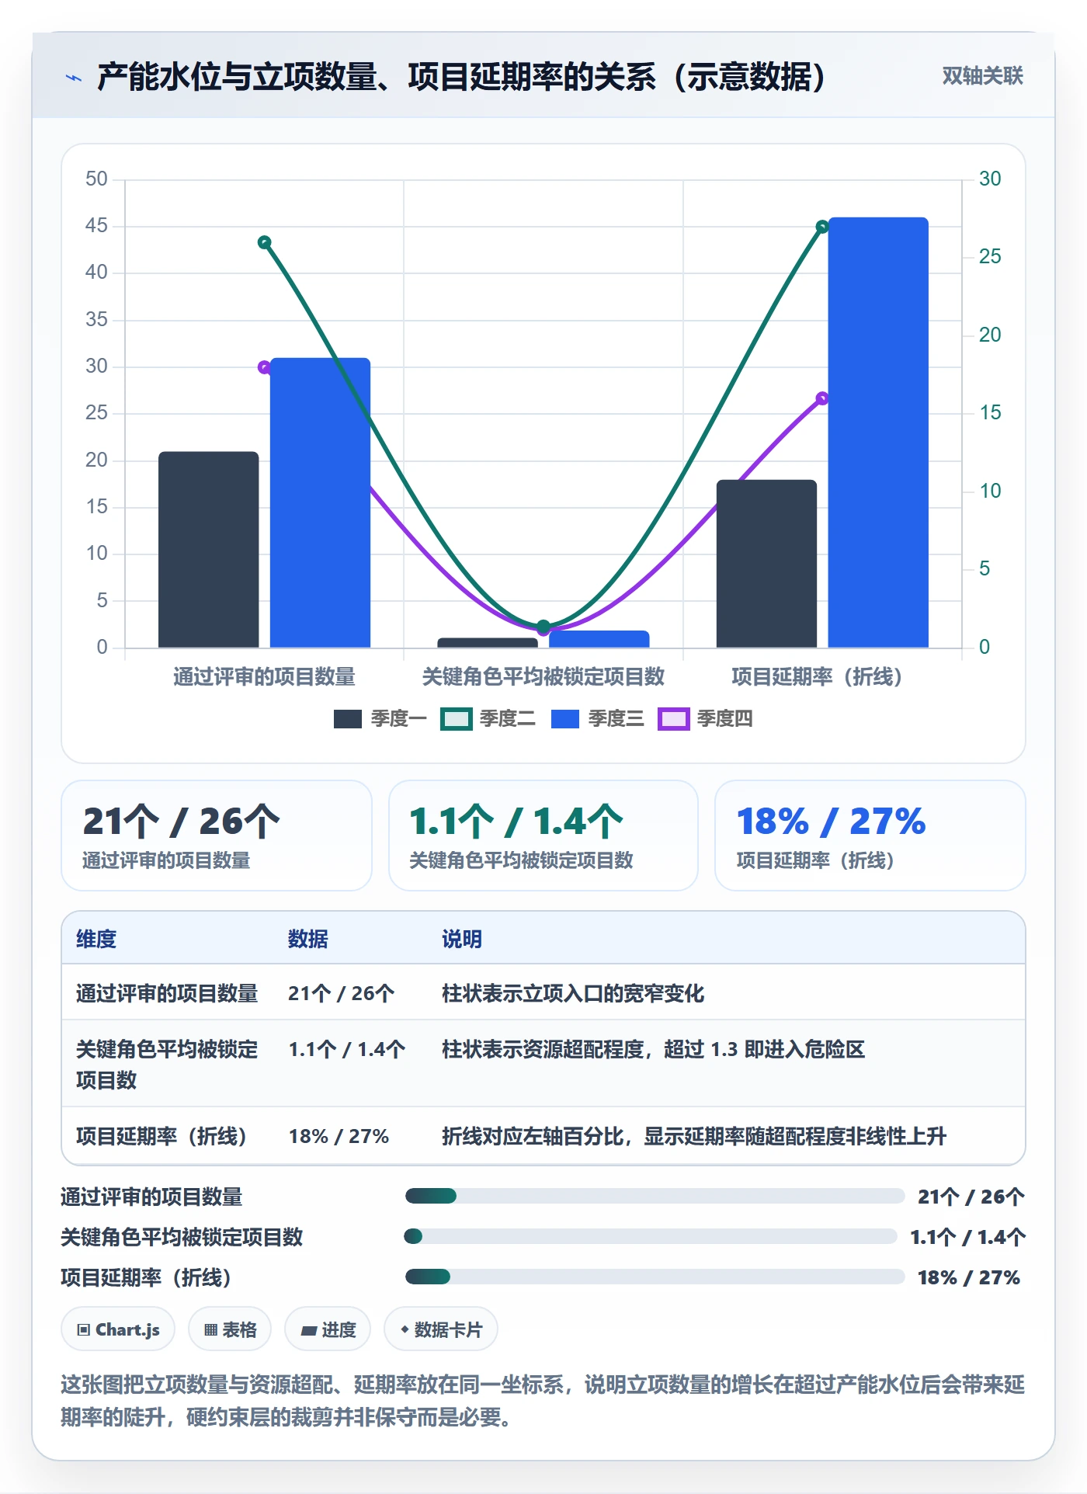Click green line point at the chart's lowest dip
The height and width of the screenshot is (1494, 1087).
[543, 627]
